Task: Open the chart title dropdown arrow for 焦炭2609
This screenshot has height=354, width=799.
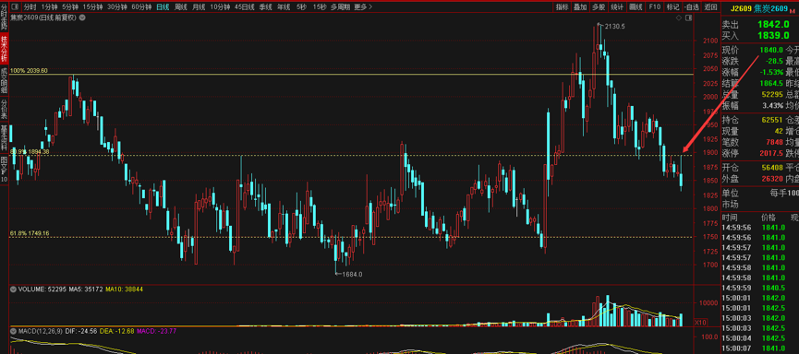Action: (x=82, y=18)
